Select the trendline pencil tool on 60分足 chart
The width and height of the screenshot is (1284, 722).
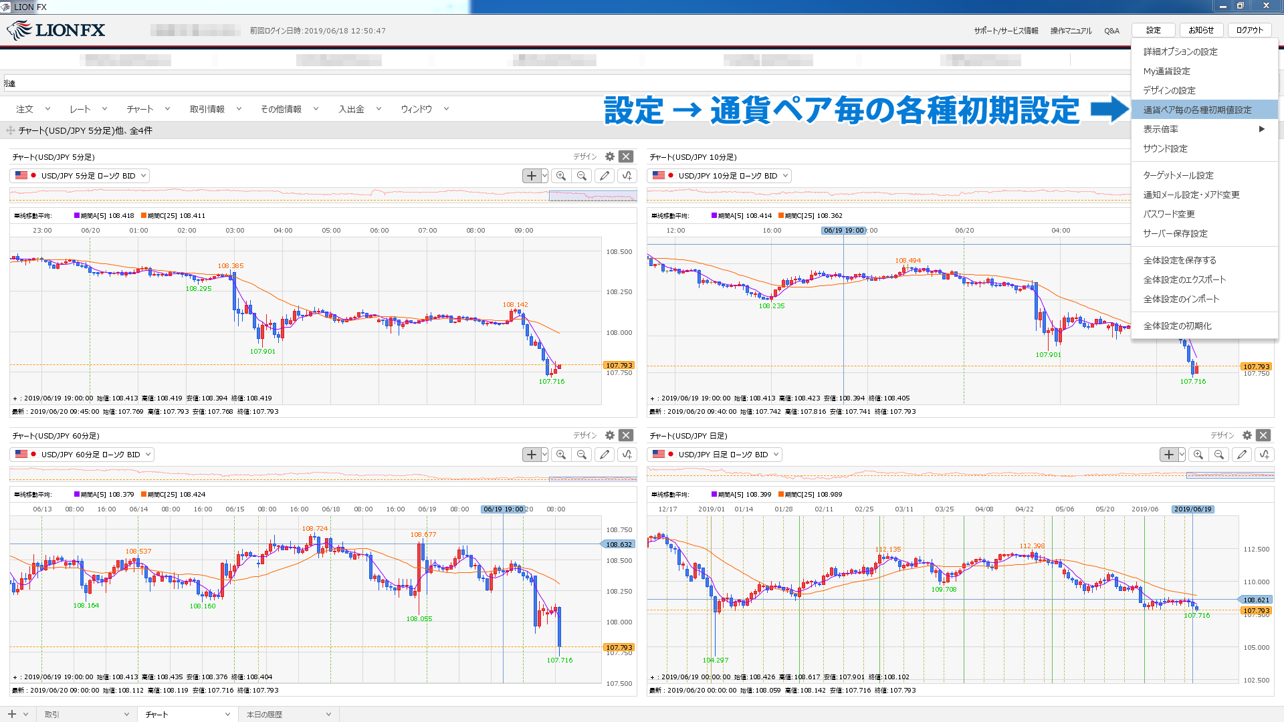coord(605,454)
